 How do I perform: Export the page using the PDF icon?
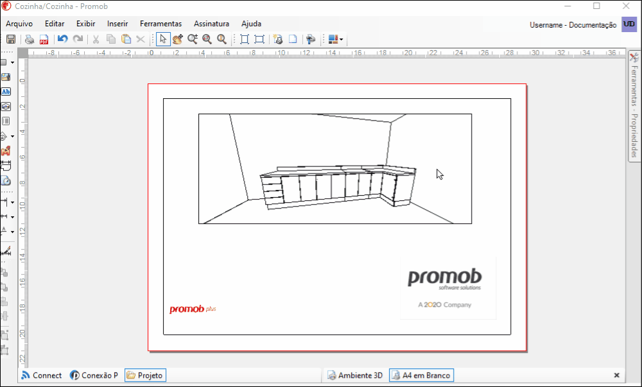coord(44,39)
